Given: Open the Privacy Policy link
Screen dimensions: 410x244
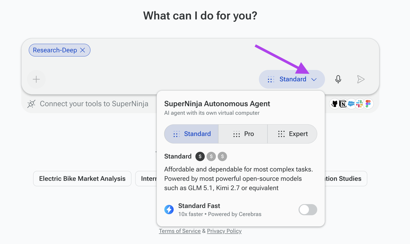Looking at the screenshot, I should click(224, 231).
